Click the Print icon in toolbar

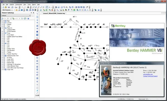[16, 7]
